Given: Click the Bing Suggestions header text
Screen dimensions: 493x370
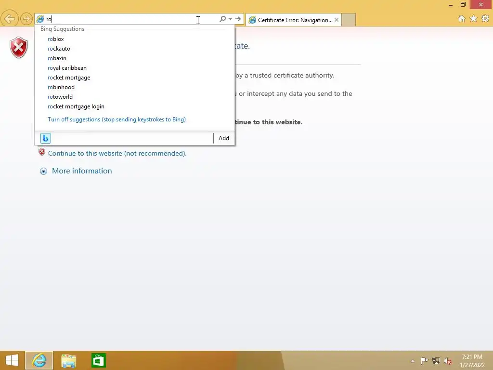Looking at the screenshot, I should [x=62, y=29].
